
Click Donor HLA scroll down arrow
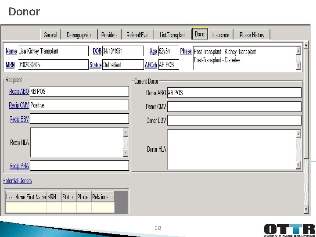[x=298, y=165]
